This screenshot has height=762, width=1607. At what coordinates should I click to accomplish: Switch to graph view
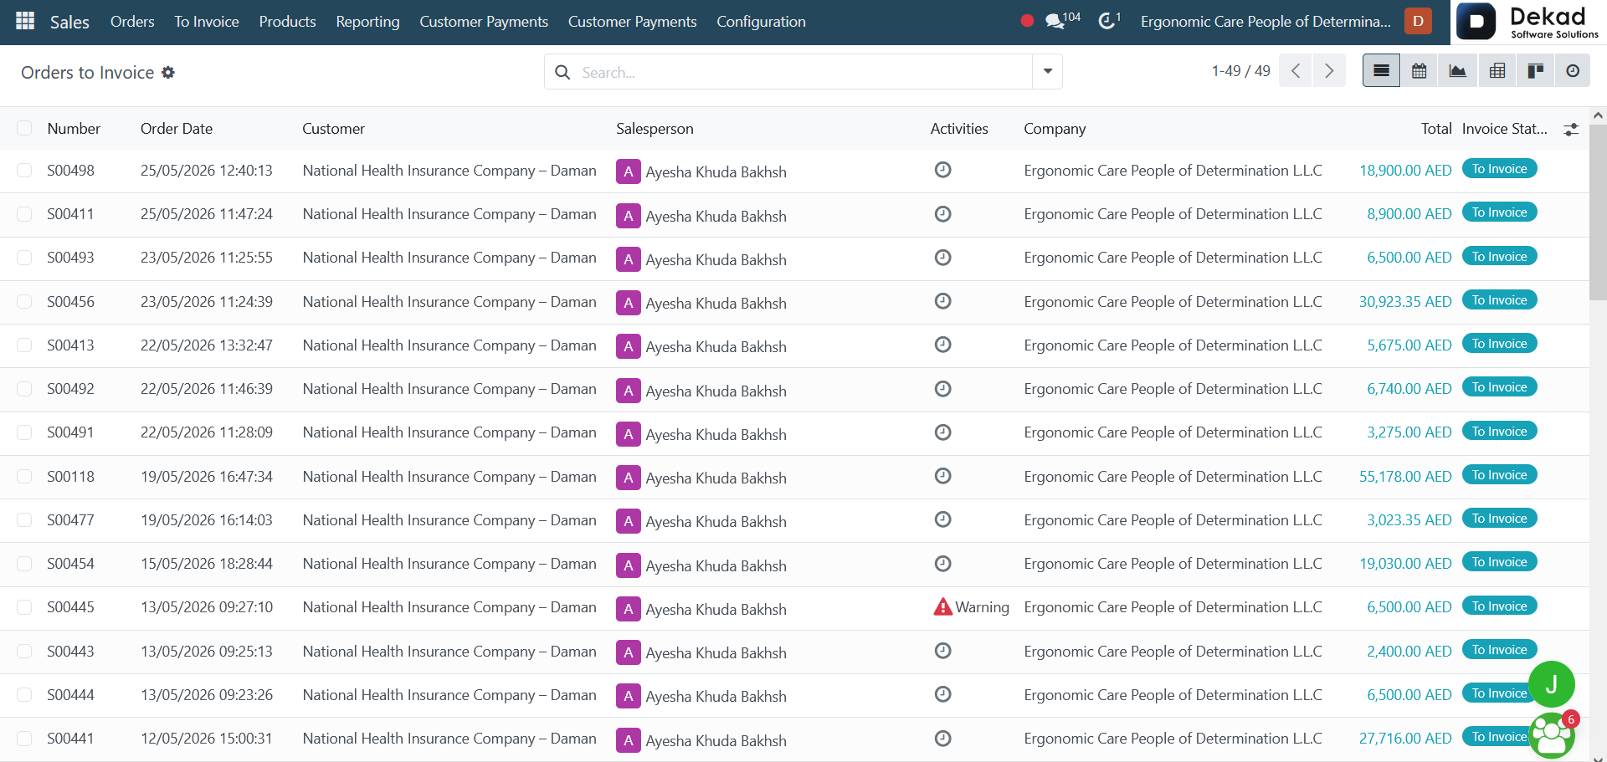(1458, 71)
